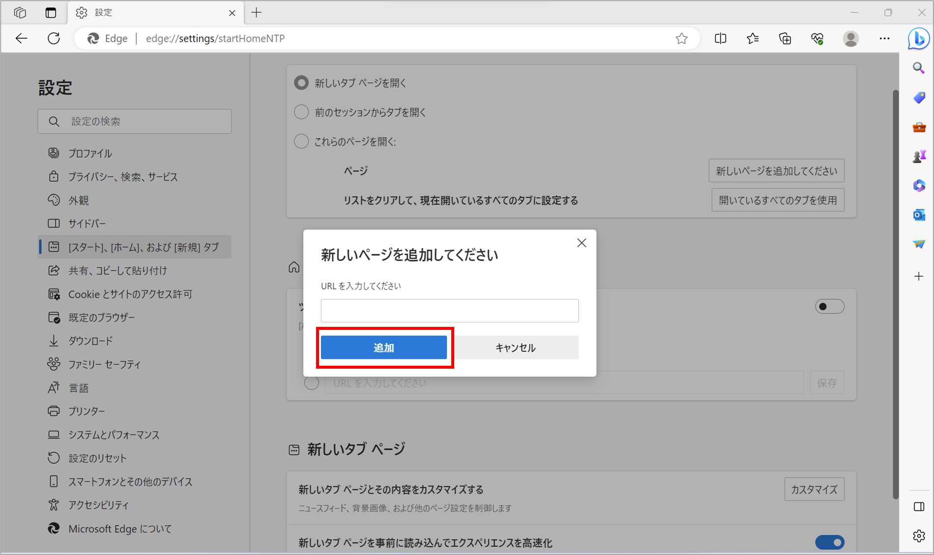The width and height of the screenshot is (934, 555).
Task: Click the キャンセル button in the dialog
Action: [x=515, y=348]
